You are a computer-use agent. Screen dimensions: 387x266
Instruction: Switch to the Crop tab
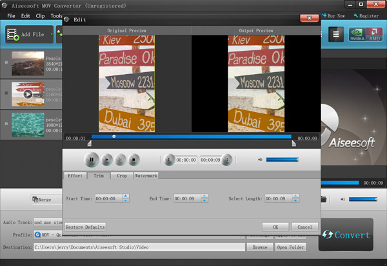pos(122,176)
